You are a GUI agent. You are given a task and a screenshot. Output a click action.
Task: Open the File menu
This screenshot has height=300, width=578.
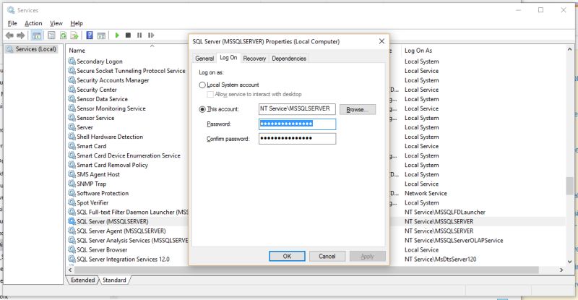(x=12, y=23)
